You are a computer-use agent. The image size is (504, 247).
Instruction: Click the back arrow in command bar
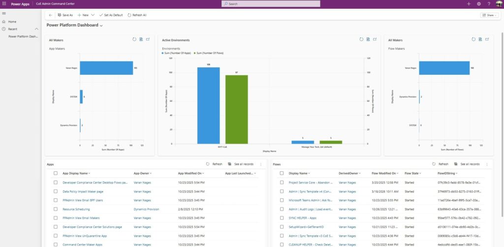tap(51, 15)
